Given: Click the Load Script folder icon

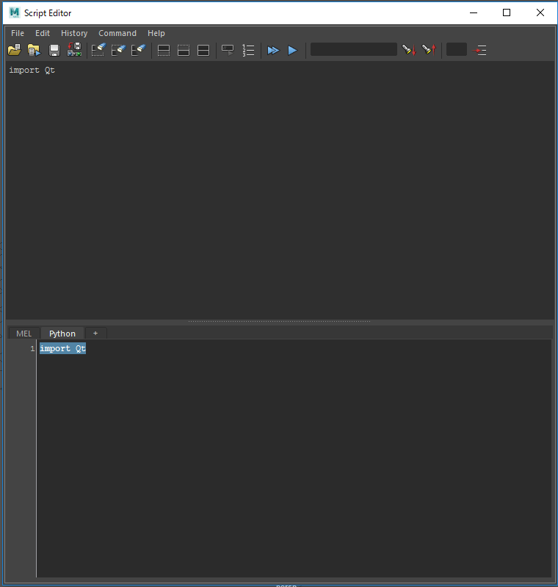Looking at the screenshot, I should coord(14,50).
